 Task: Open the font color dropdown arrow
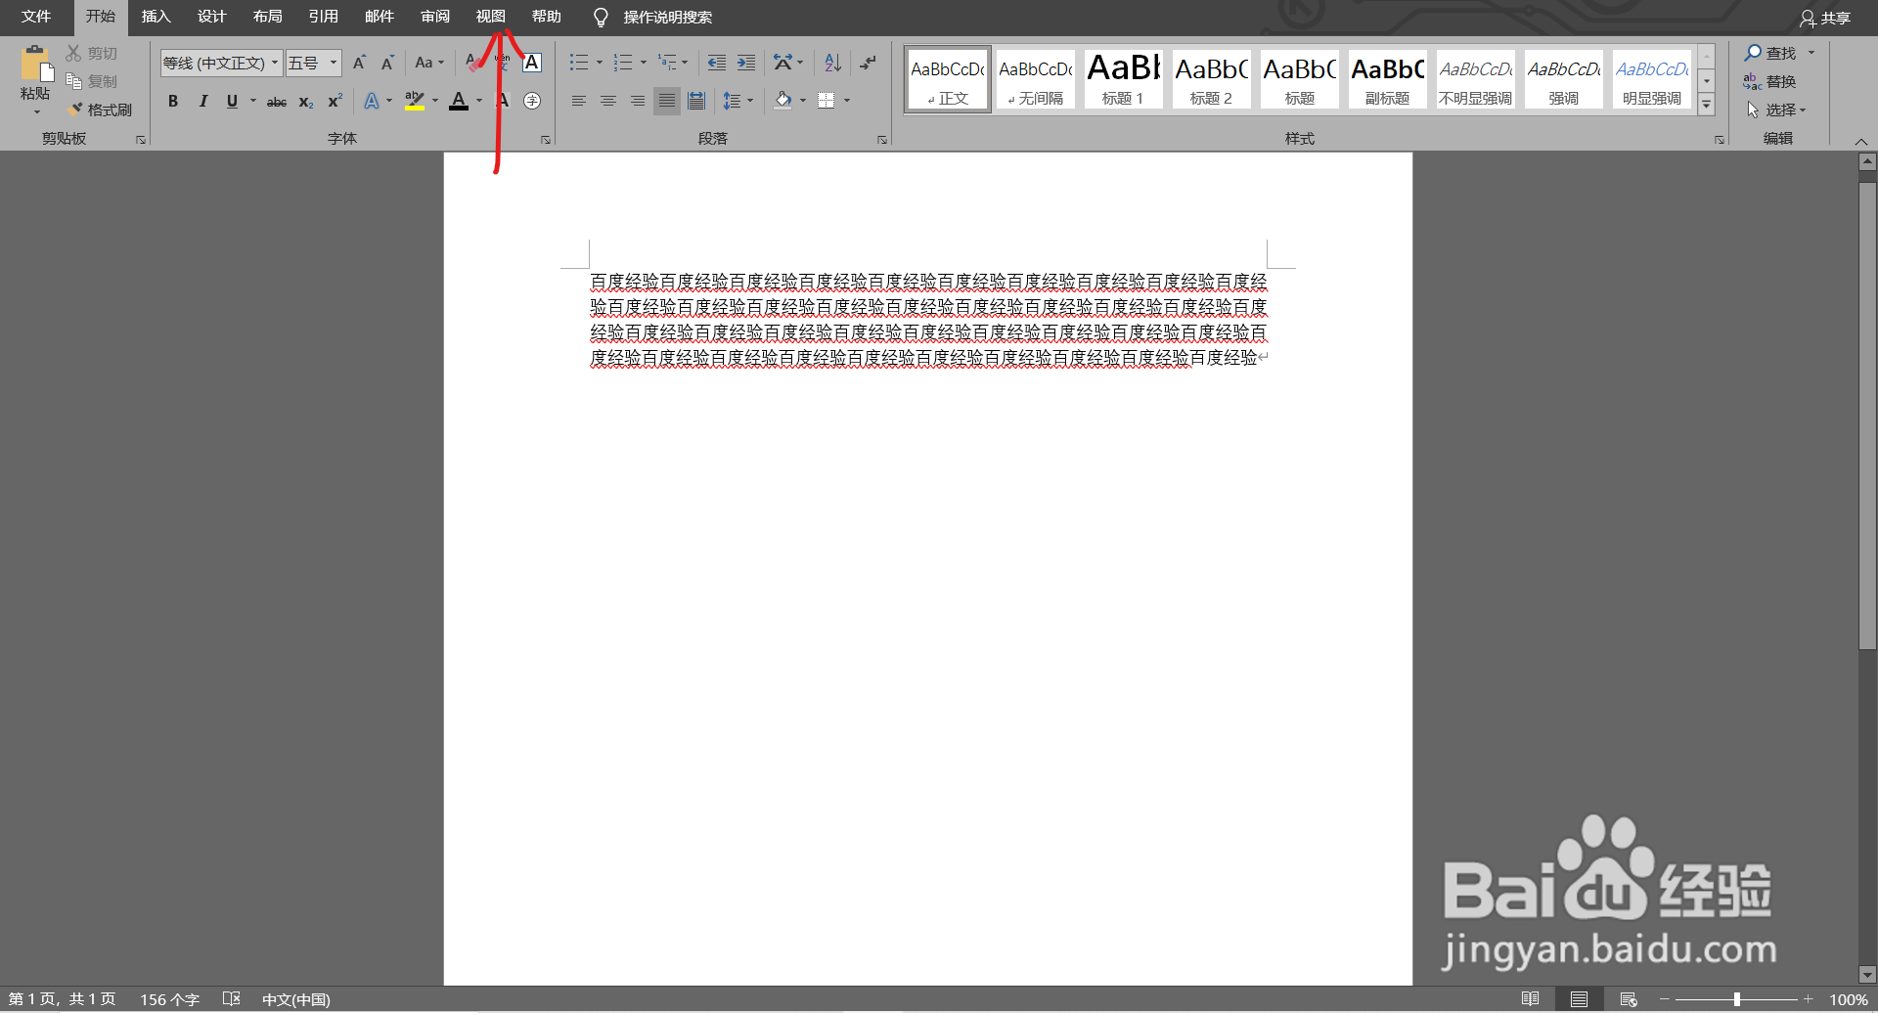pos(479,101)
